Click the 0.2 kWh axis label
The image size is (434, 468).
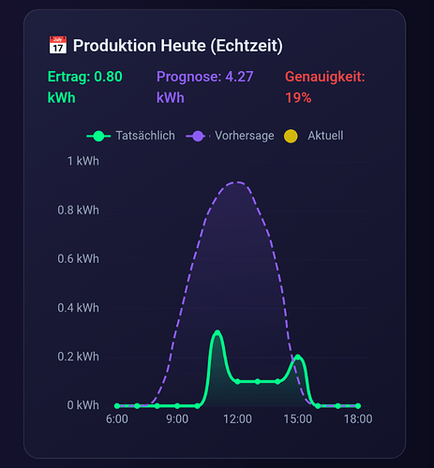tap(78, 357)
